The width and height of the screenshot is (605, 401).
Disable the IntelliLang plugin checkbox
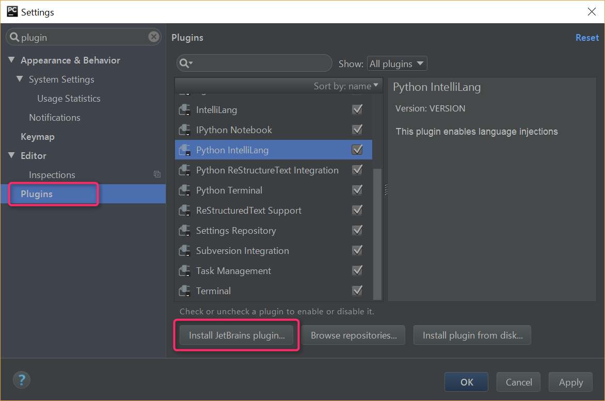pyautogui.click(x=357, y=109)
